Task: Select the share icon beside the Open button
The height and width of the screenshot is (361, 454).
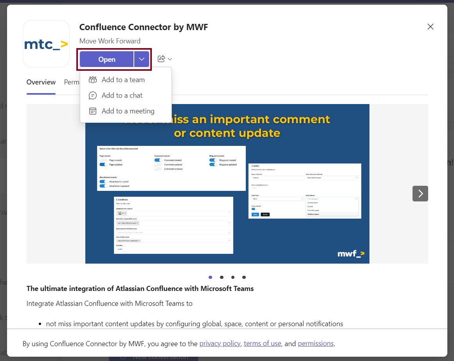Action: click(162, 59)
